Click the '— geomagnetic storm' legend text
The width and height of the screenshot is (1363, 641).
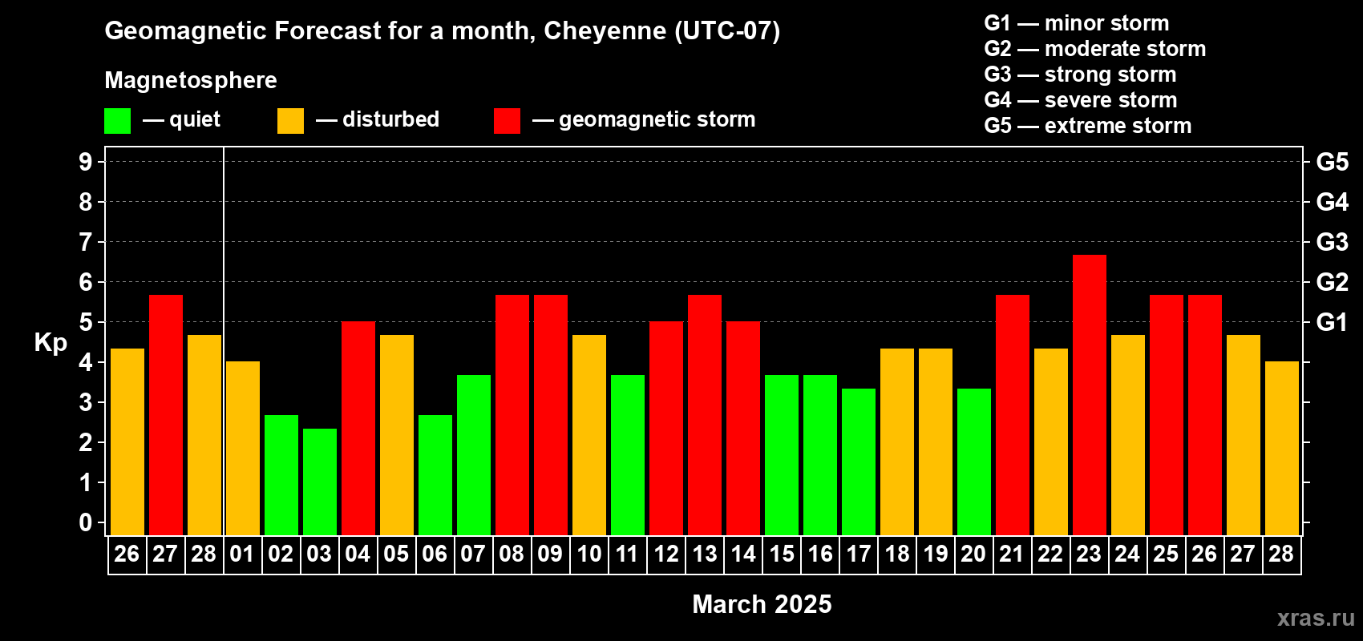[644, 119]
